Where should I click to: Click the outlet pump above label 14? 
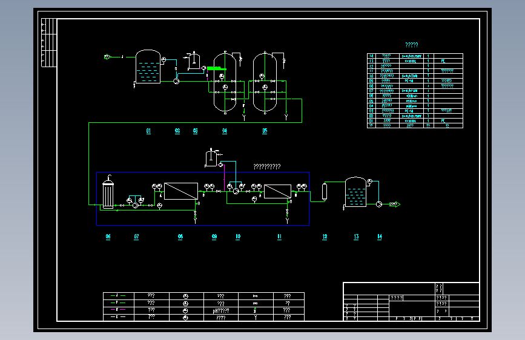[x=379, y=204]
